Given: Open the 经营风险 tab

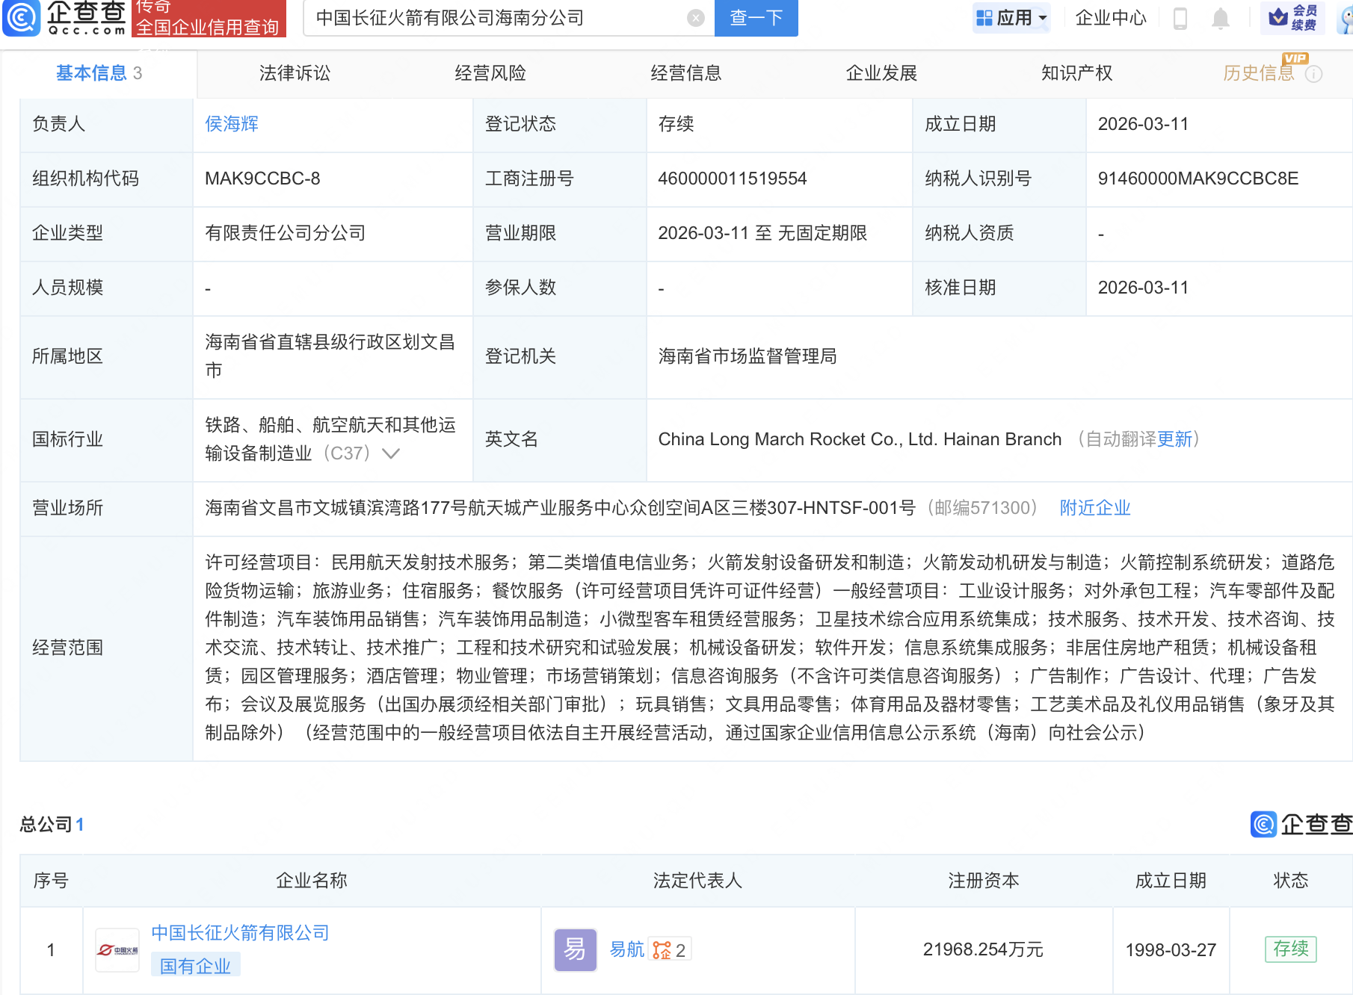Looking at the screenshot, I should pyautogui.click(x=490, y=73).
